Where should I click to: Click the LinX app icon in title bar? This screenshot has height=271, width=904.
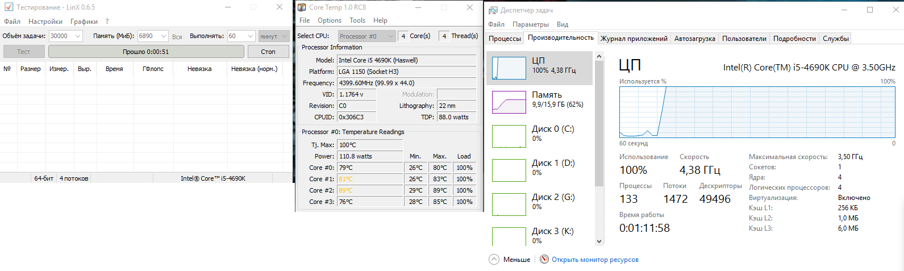9,7
